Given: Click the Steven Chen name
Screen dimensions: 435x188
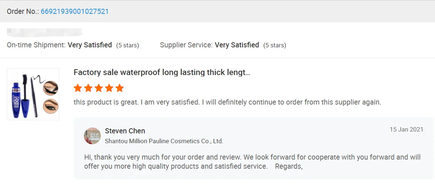Looking at the screenshot, I should [x=125, y=131].
